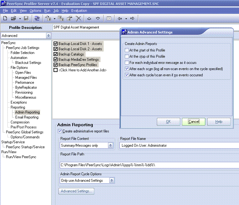Uncheck After each cycle/scan even if no events
Screen dimensions: 239x205
click(127, 75)
